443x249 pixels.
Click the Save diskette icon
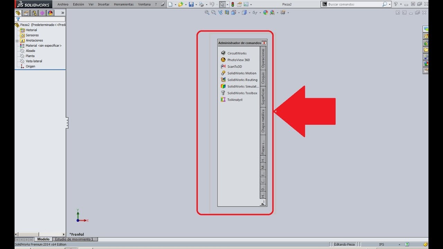[x=191, y=4]
